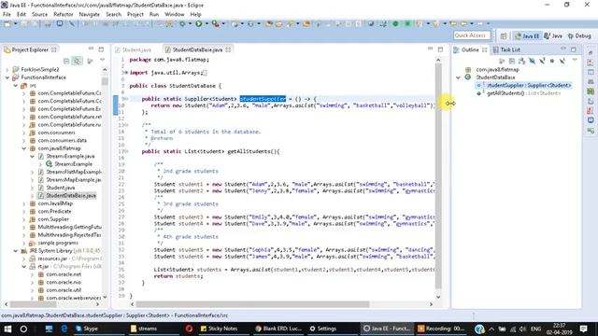The width and height of the screenshot is (598, 336).
Task: Open Project Explorer view menu arrow
Action: coord(102,61)
